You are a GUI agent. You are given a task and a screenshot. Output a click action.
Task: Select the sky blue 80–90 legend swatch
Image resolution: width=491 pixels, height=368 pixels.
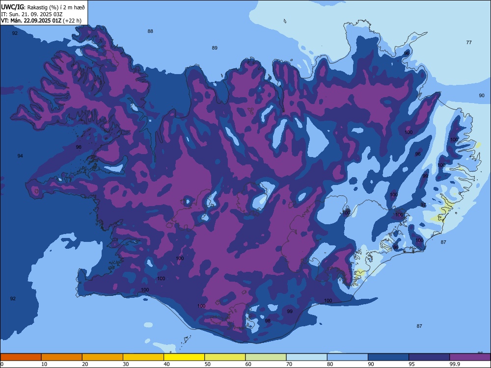(x=348, y=357)
